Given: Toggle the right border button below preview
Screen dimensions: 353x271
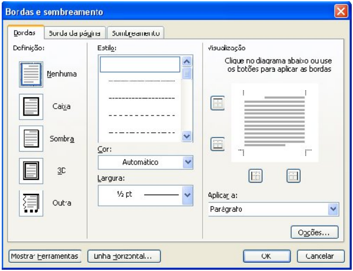Looking at the screenshot, I should pyautogui.click(x=293, y=174).
